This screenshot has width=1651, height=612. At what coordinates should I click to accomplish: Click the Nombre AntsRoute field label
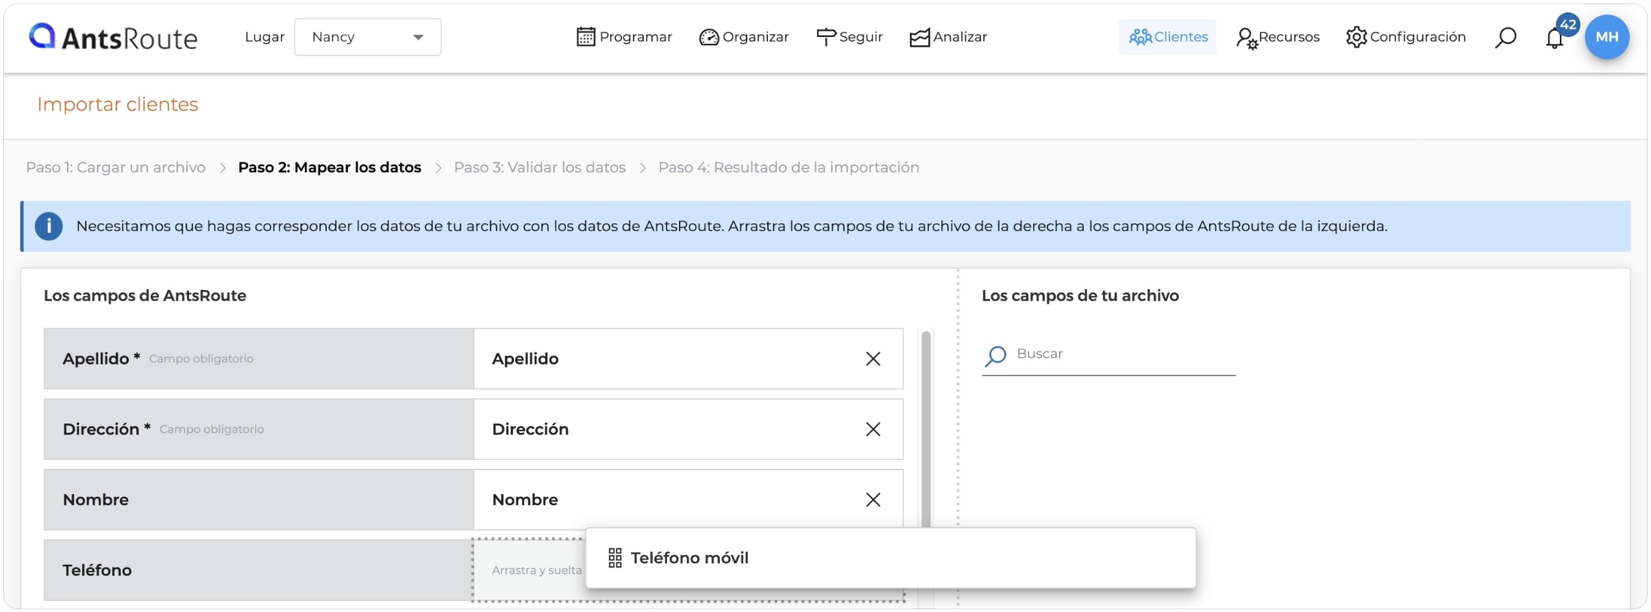(x=96, y=500)
